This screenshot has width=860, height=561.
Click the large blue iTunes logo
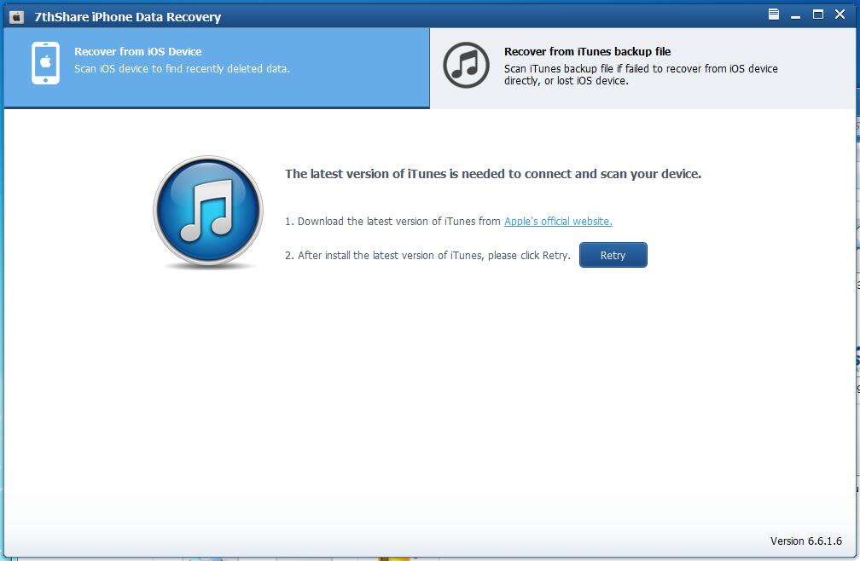coord(208,211)
